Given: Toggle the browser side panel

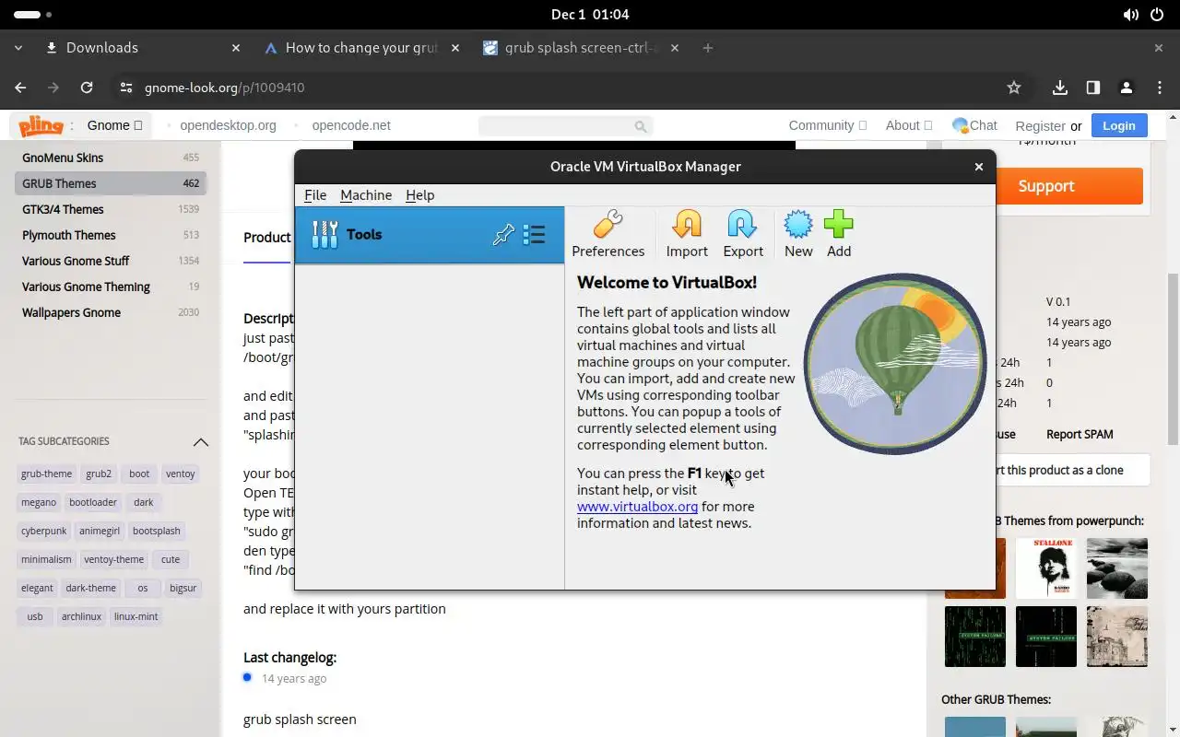Looking at the screenshot, I should tap(1092, 88).
